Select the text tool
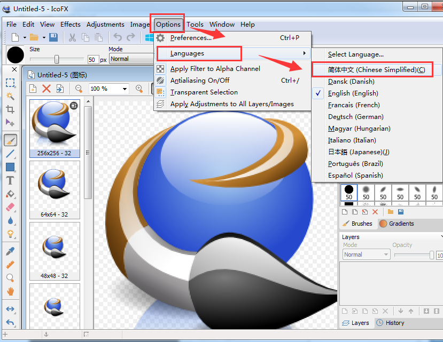This screenshot has height=342, width=443. (x=10, y=180)
